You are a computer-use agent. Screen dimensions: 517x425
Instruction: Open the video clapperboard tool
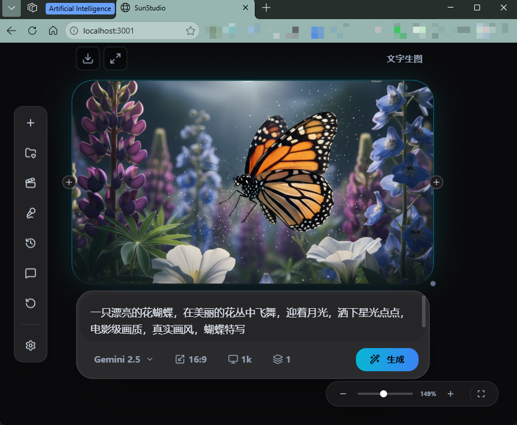point(31,183)
